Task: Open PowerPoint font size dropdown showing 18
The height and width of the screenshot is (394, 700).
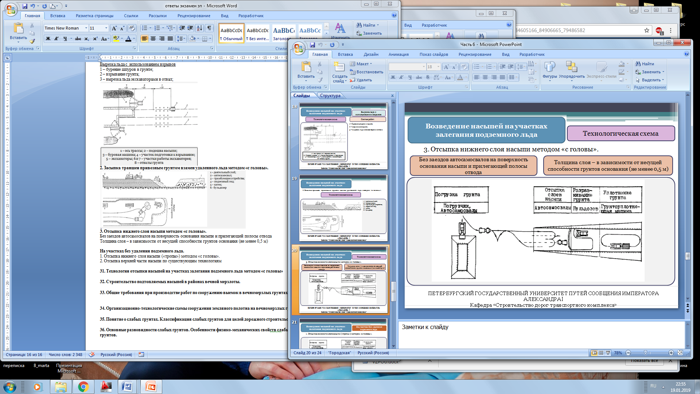Action: 438,67
